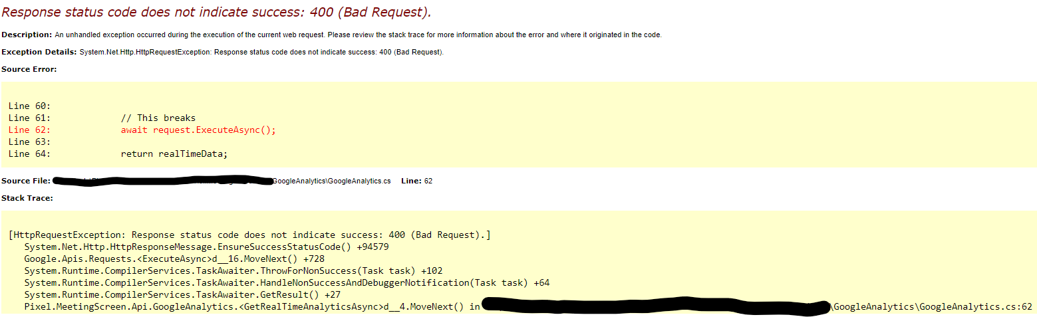Select the 'Source File:' label
Screen dimensions: 1037x317
pos(27,181)
